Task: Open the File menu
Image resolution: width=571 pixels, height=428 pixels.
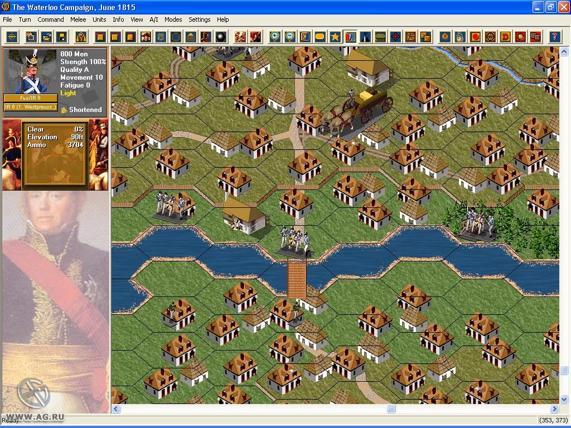Action: pyautogui.click(x=7, y=20)
